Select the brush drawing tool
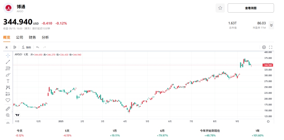Image resolution: width=284 pixels, height=140 pixels. pyautogui.click(x=8, y=75)
